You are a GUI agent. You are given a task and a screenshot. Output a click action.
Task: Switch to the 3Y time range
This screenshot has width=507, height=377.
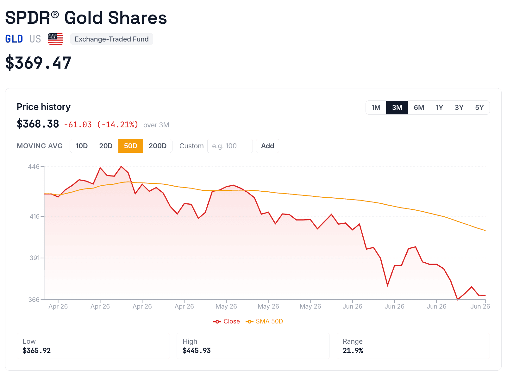[x=459, y=107]
